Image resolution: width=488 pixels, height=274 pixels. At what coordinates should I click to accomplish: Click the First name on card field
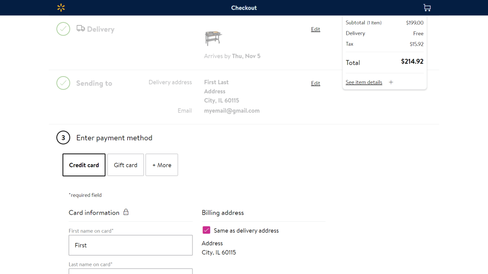coord(131,245)
